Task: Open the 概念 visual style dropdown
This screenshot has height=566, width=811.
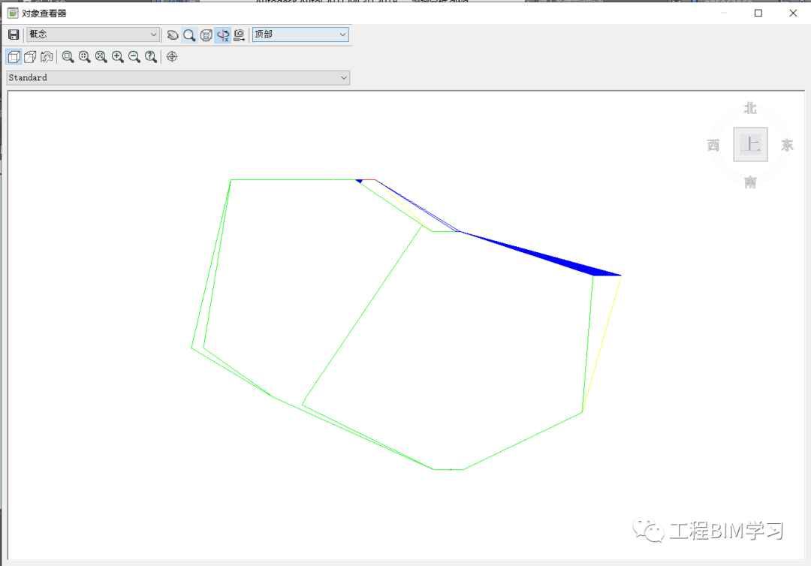Action: [x=93, y=35]
